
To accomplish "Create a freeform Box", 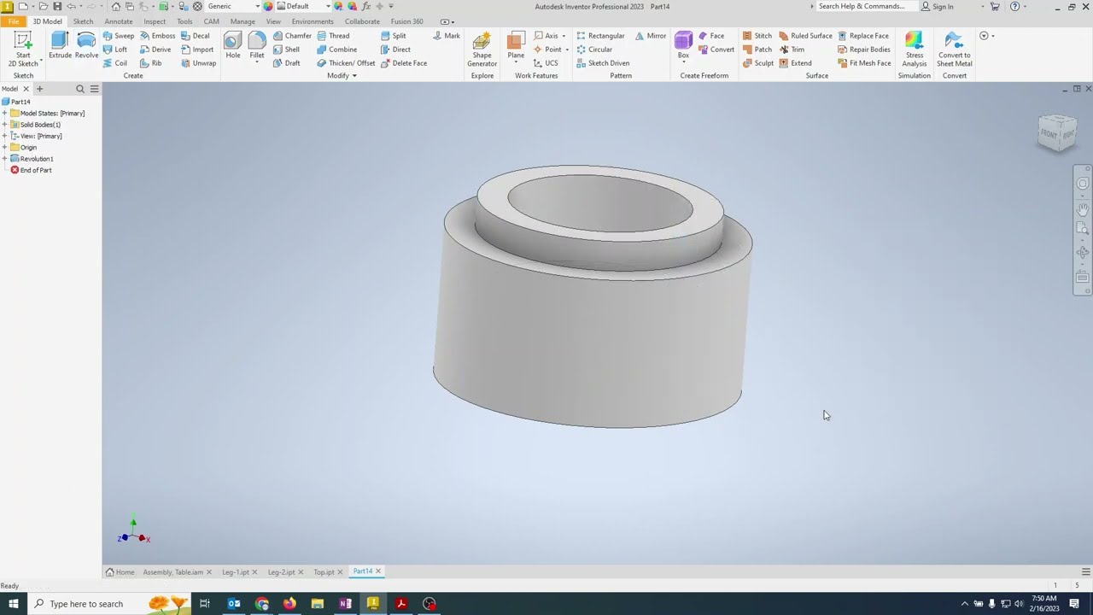I will (683, 46).
